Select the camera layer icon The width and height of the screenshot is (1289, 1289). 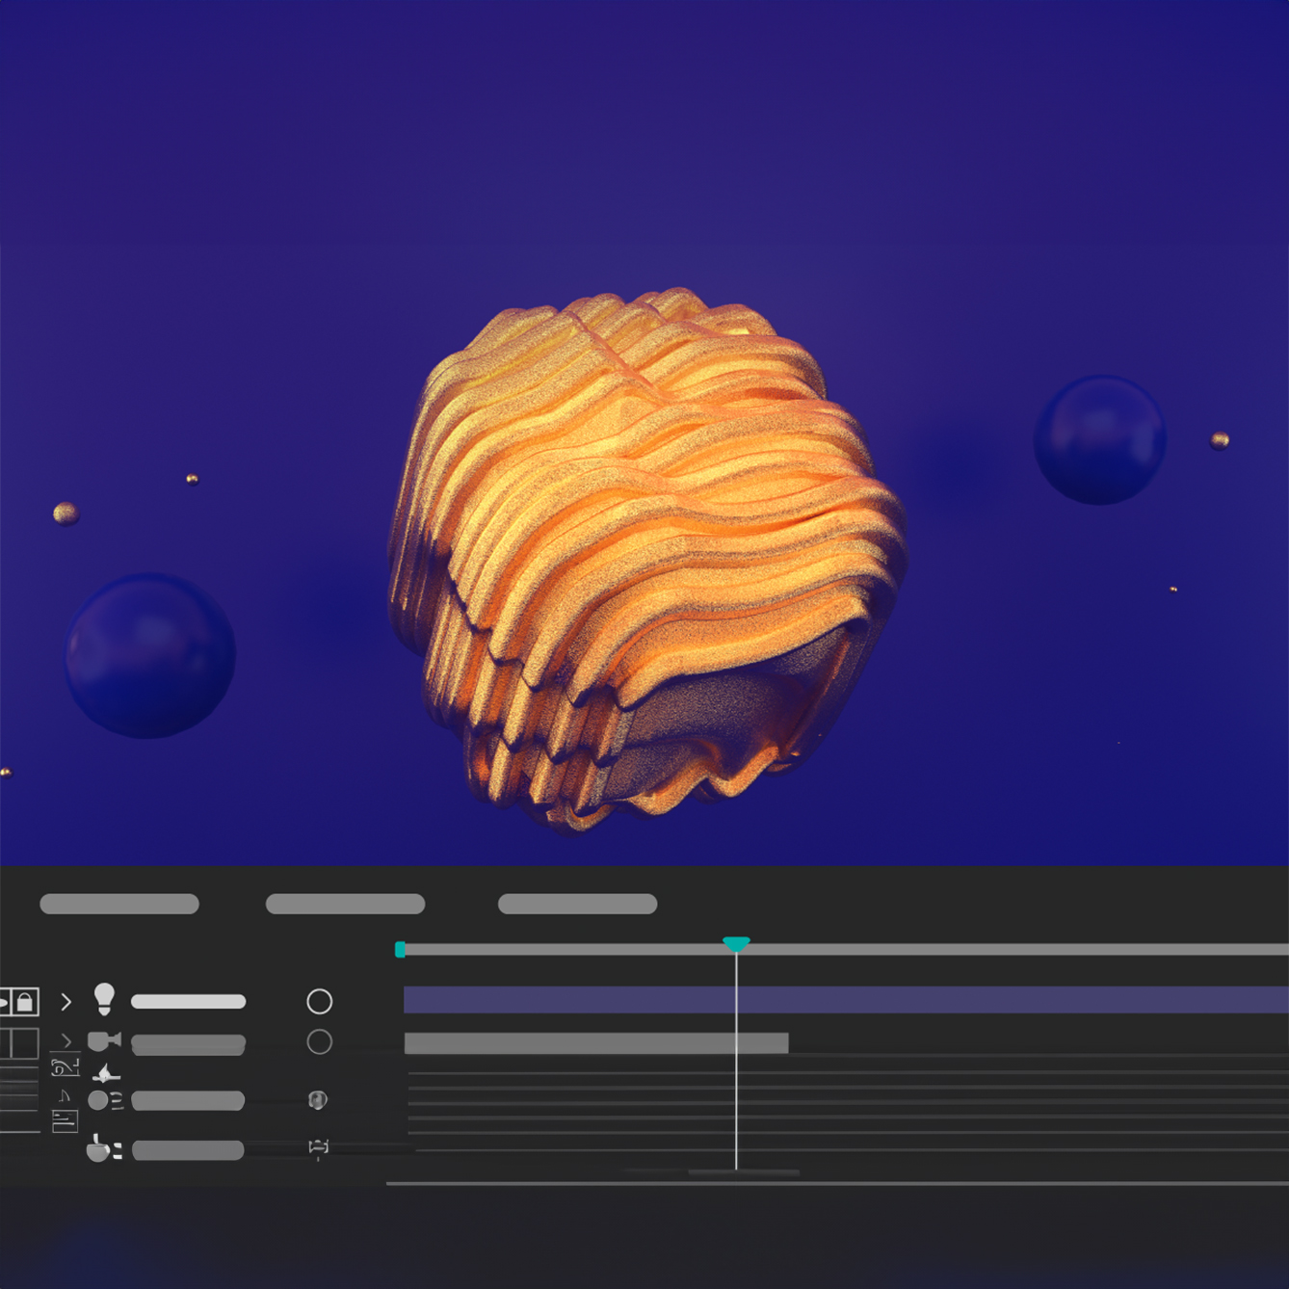104,1041
